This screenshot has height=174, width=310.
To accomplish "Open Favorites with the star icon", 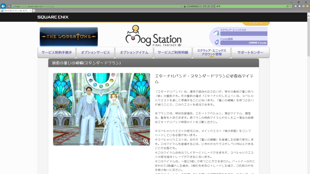I will tap(300, 6).
